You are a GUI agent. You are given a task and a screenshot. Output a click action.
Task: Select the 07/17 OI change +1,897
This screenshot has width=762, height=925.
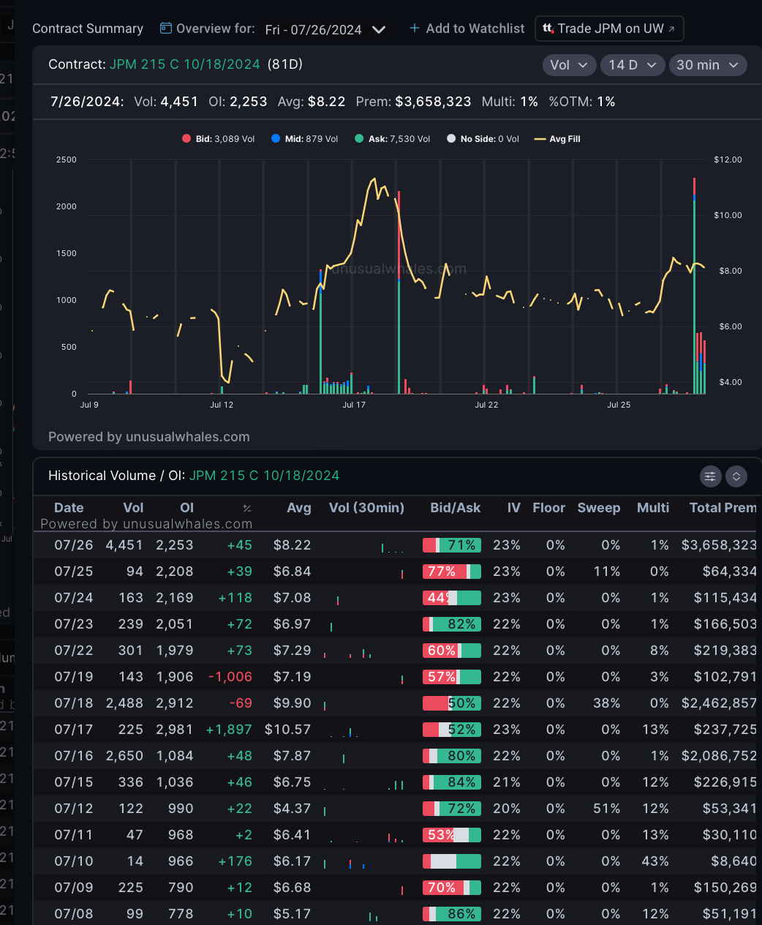point(229,730)
